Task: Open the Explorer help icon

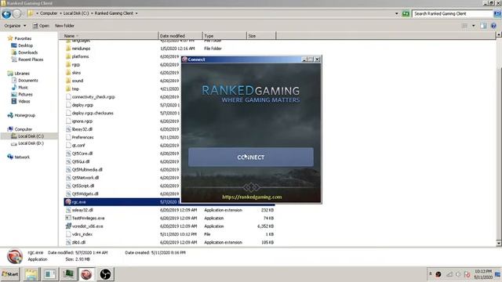Action: coord(493,26)
